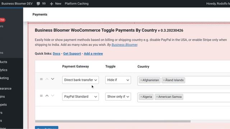
Task: Remove Algeria country tag
Action: 141,97
